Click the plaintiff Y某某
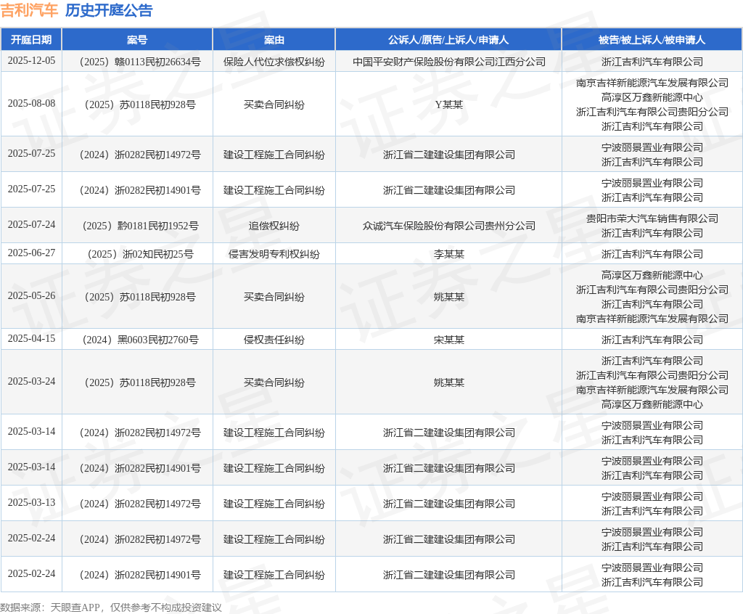The height and width of the screenshot is (614, 743). 448,105
